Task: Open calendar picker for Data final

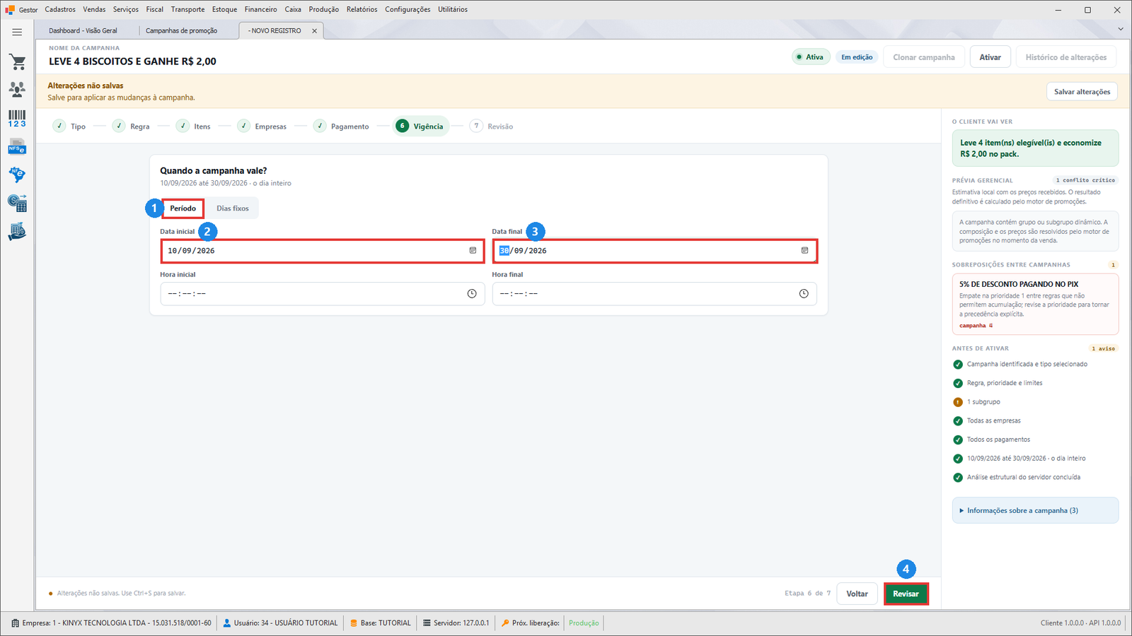Action: (804, 251)
